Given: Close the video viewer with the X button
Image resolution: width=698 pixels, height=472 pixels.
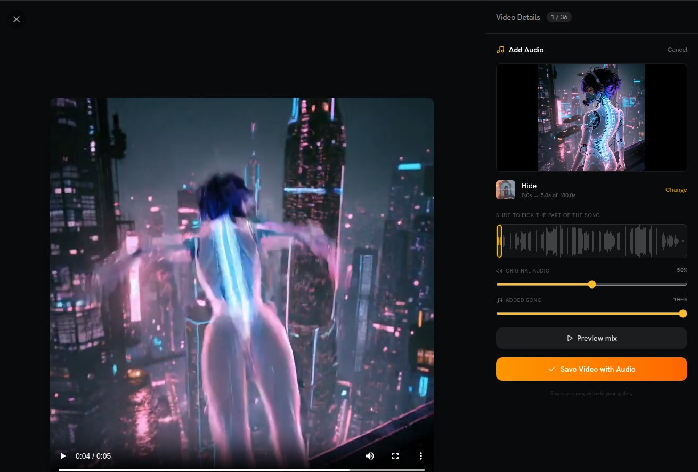Looking at the screenshot, I should [x=17, y=19].
